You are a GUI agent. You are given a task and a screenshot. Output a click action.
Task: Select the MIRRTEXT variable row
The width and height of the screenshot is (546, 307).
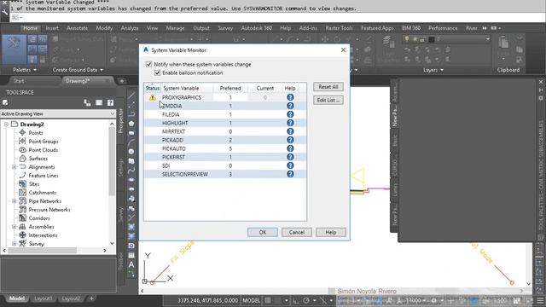(225, 131)
